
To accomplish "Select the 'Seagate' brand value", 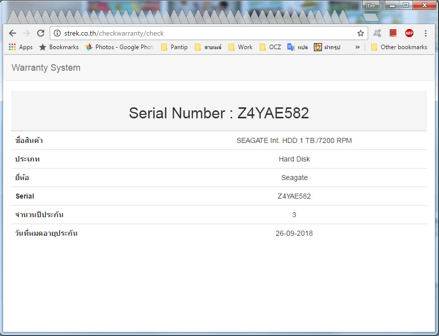I will pos(294,178).
